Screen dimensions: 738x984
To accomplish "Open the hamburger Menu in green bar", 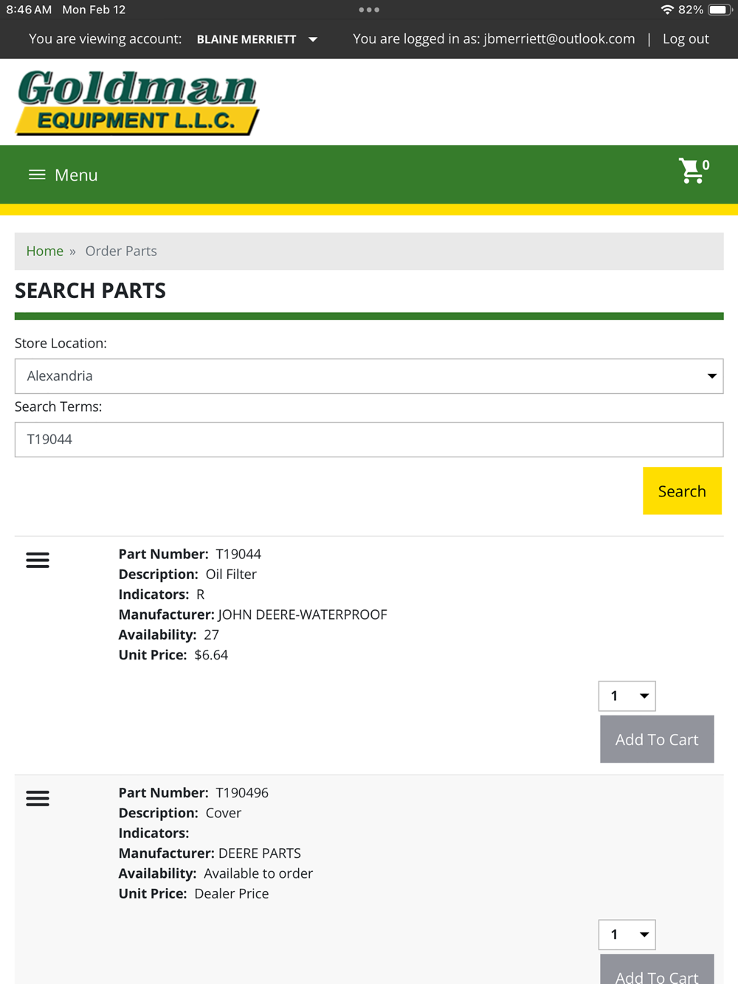I will pos(63,175).
